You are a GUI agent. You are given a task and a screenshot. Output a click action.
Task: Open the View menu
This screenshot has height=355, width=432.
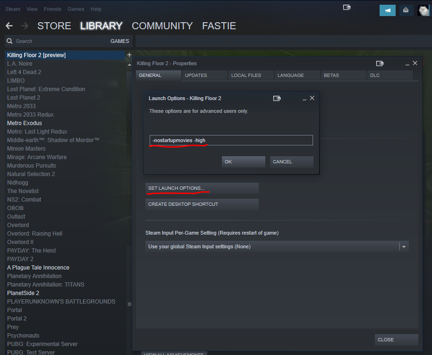(32, 9)
